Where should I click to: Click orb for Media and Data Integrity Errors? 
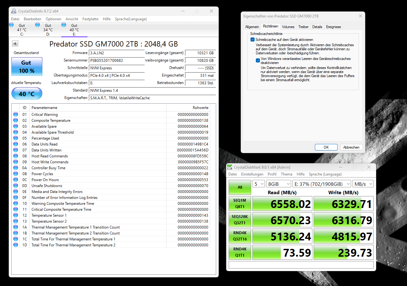(16, 192)
